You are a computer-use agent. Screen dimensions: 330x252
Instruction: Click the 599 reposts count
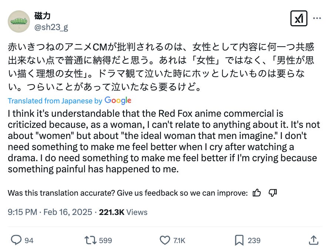105,241
